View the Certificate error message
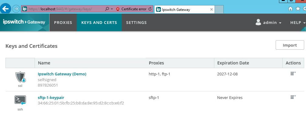 pyautogui.click(x=134, y=9)
